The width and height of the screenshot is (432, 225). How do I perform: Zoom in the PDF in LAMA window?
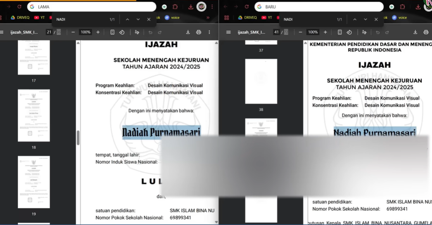98,32
